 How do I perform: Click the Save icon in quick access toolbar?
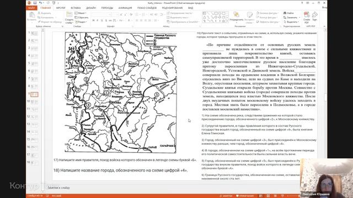[35, 3]
